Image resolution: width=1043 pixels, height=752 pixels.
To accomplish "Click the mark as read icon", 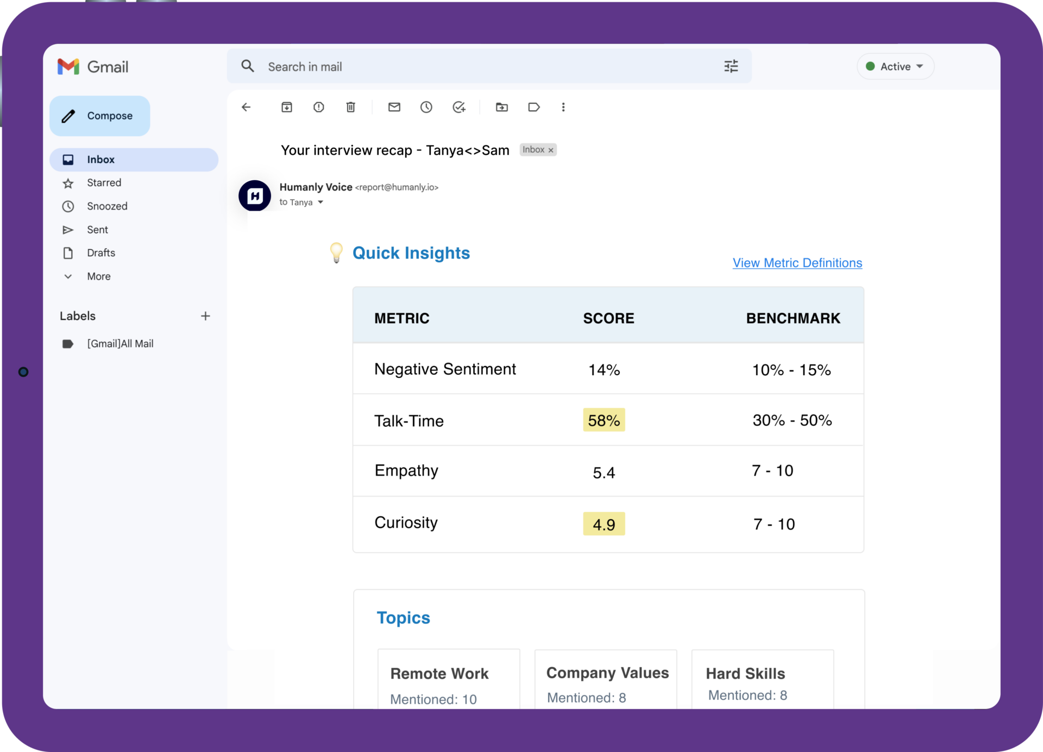I will point(395,106).
